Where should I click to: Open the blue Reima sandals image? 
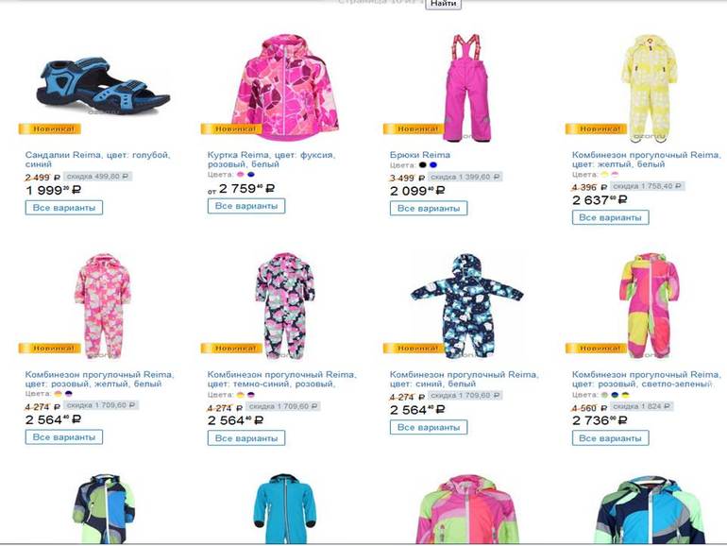coord(104,86)
